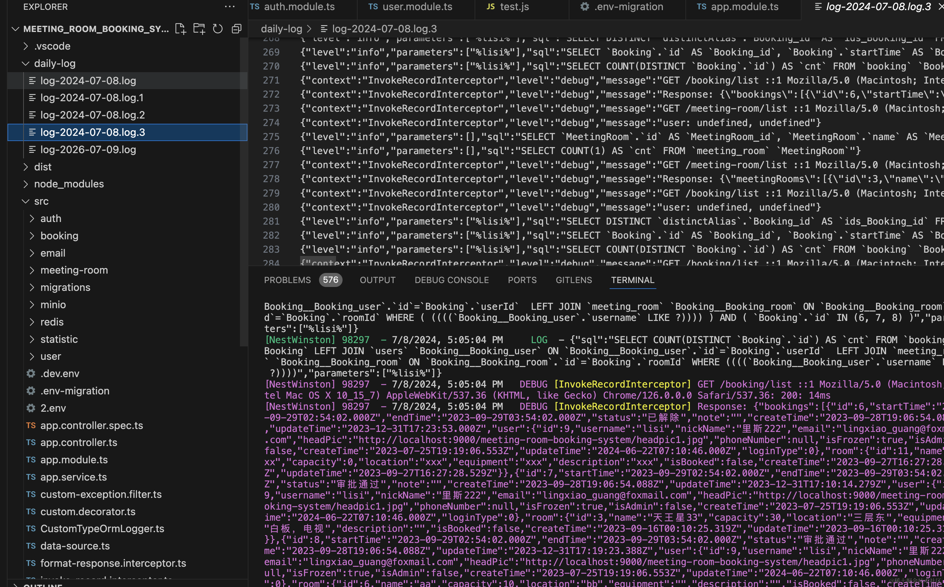Click the New File icon in explorer
Screen dimensions: 944x587
pos(180,29)
